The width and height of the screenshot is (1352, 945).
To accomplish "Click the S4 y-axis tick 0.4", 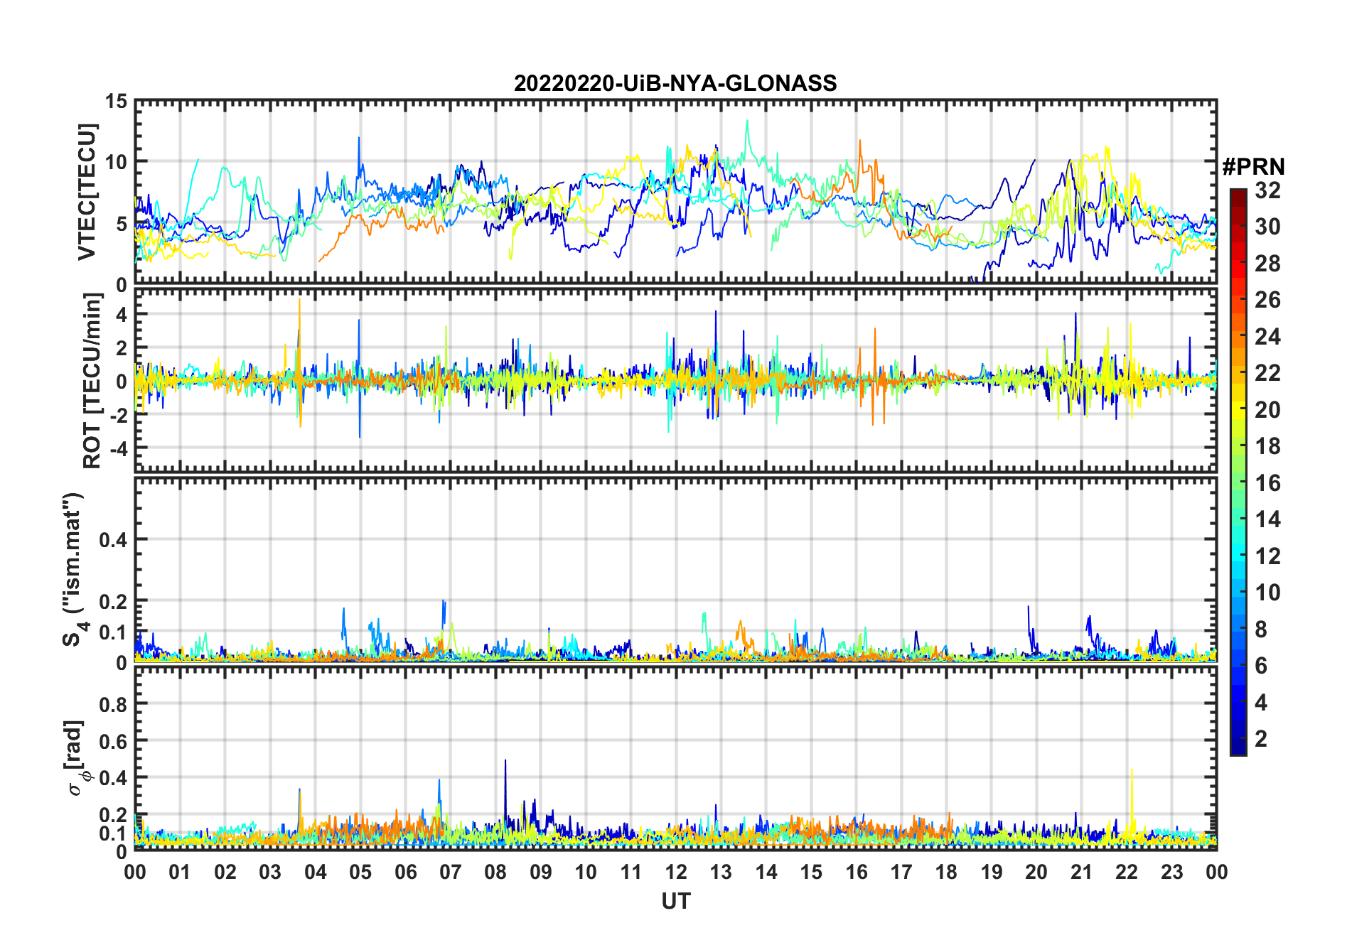I will click(114, 540).
